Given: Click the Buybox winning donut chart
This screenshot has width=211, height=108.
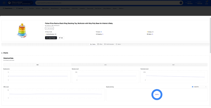Looking at the screenshot, I should click(x=157, y=94).
